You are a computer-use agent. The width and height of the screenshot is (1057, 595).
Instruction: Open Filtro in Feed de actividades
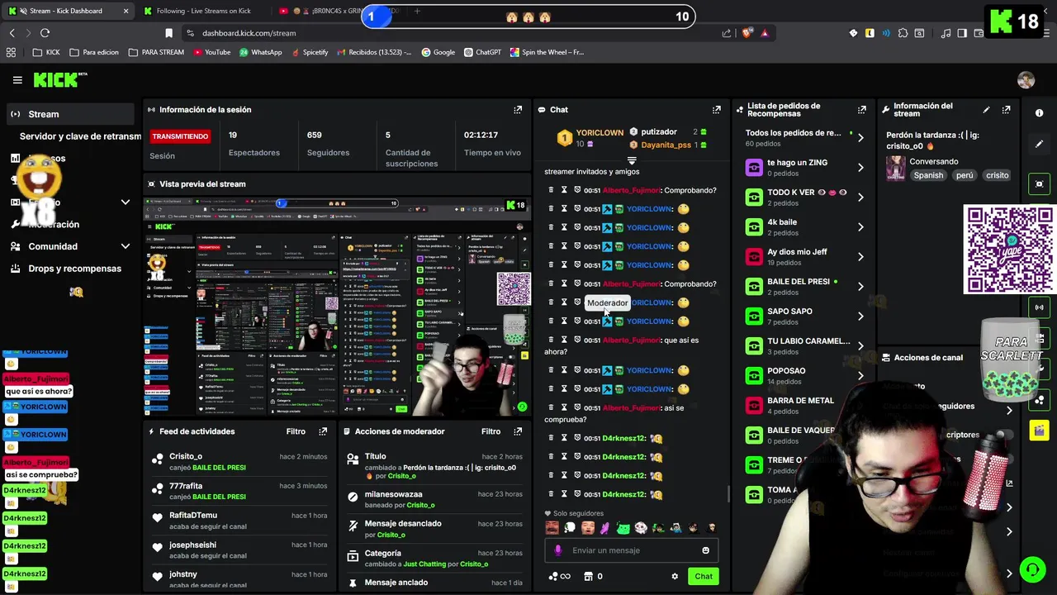296,431
